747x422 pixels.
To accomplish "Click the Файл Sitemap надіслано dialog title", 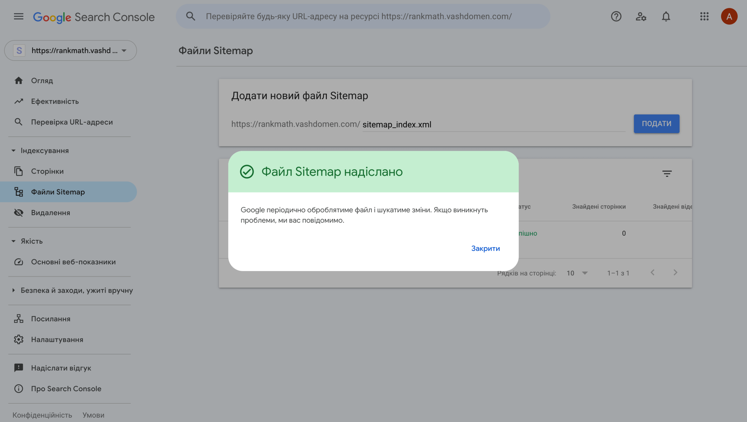I will [332, 172].
